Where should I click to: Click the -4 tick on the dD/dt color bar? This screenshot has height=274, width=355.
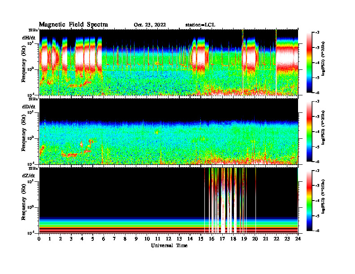(317, 132)
